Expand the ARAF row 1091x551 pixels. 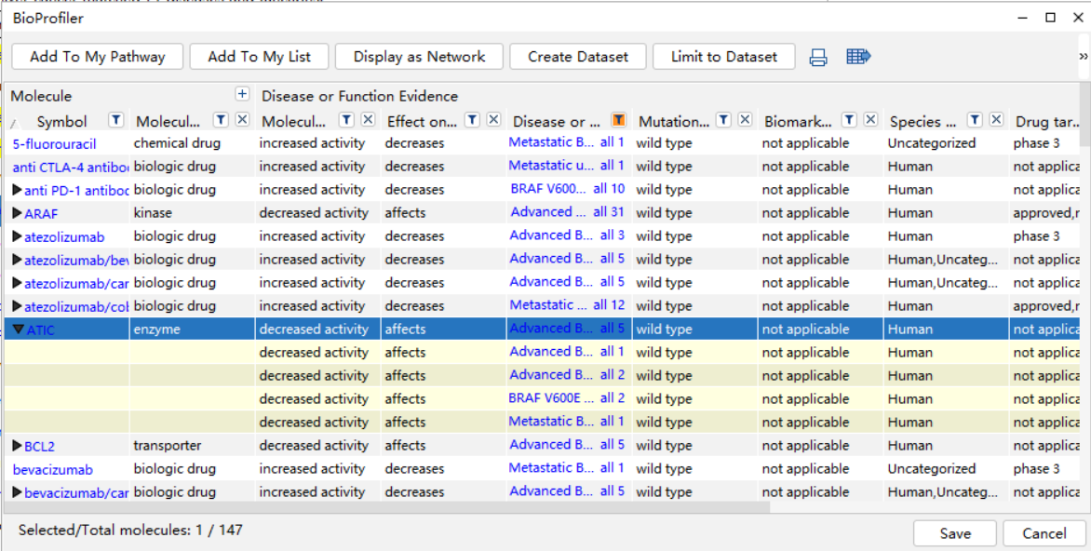click(x=17, y=213)
